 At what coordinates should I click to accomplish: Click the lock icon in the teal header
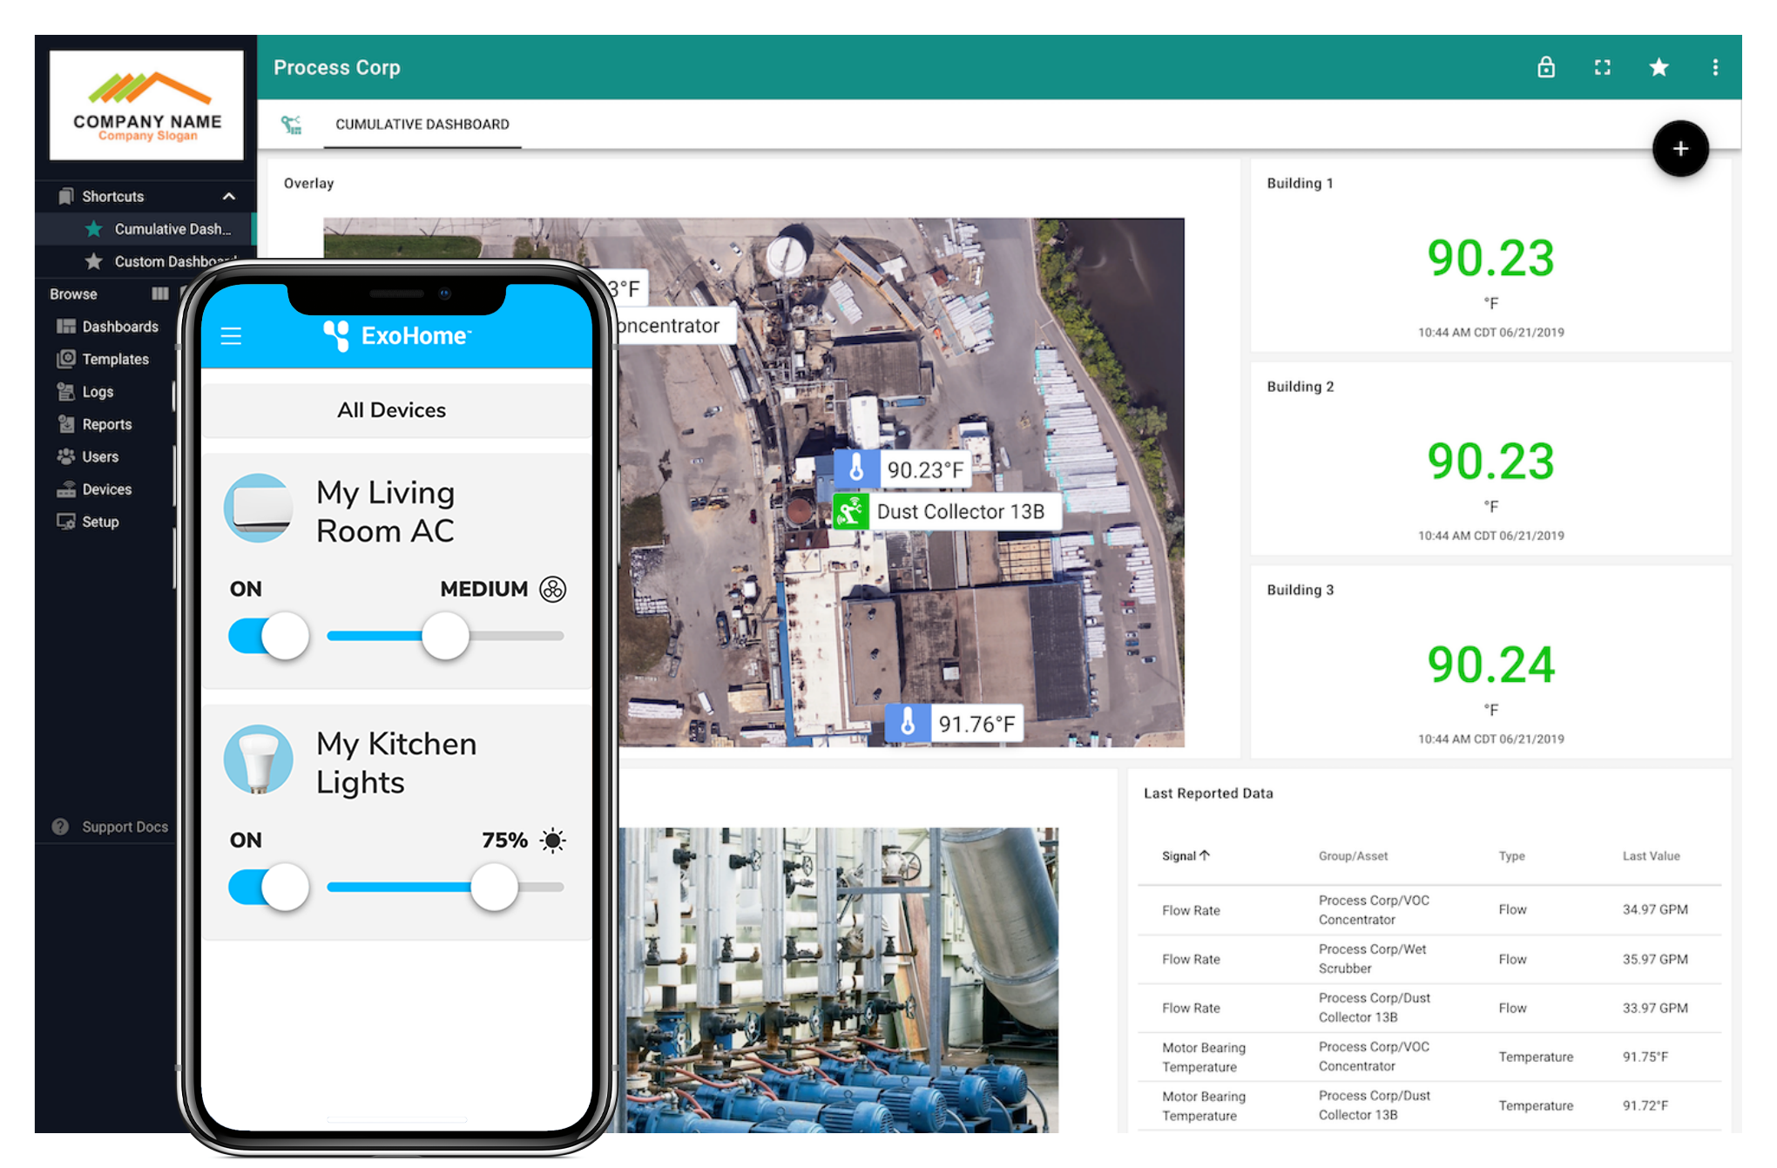(1547, 67)
